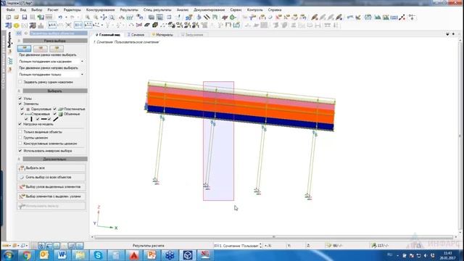Collapse the Рамка выбора section
Viewport: 464px width, 261px height.
click(19, 41)
